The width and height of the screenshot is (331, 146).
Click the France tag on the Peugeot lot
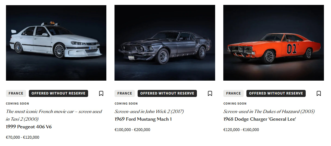coord(16,93)
